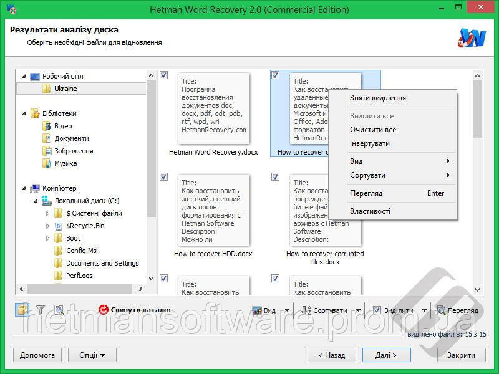Open Сортувати submenu in context menu
This screenshot has width=499, height=374.
coord(393,175)
